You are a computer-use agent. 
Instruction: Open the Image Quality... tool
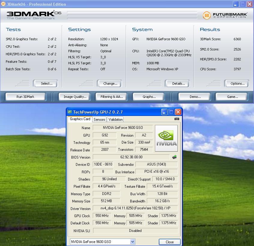[x=74, y=97]
